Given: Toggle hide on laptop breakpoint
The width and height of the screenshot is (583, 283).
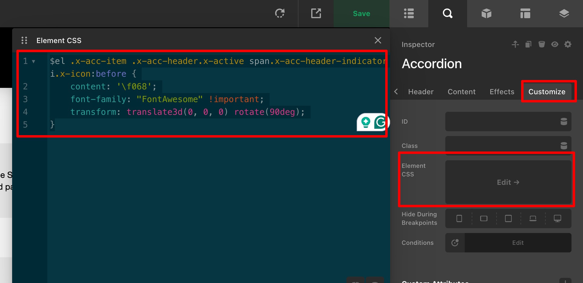Looking at the screenshot, I should (x=533, y=218).
